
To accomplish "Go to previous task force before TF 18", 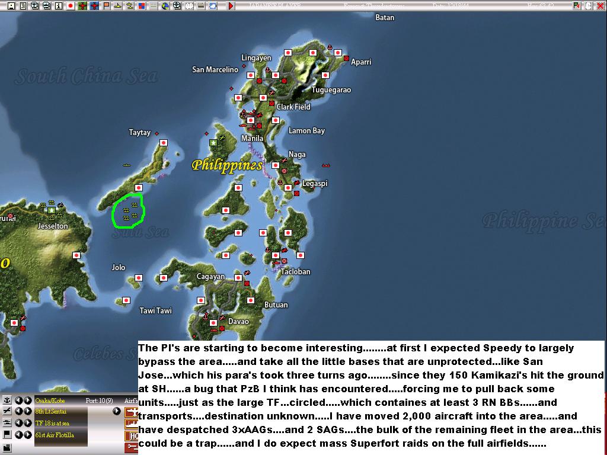I will coord(18,423).
